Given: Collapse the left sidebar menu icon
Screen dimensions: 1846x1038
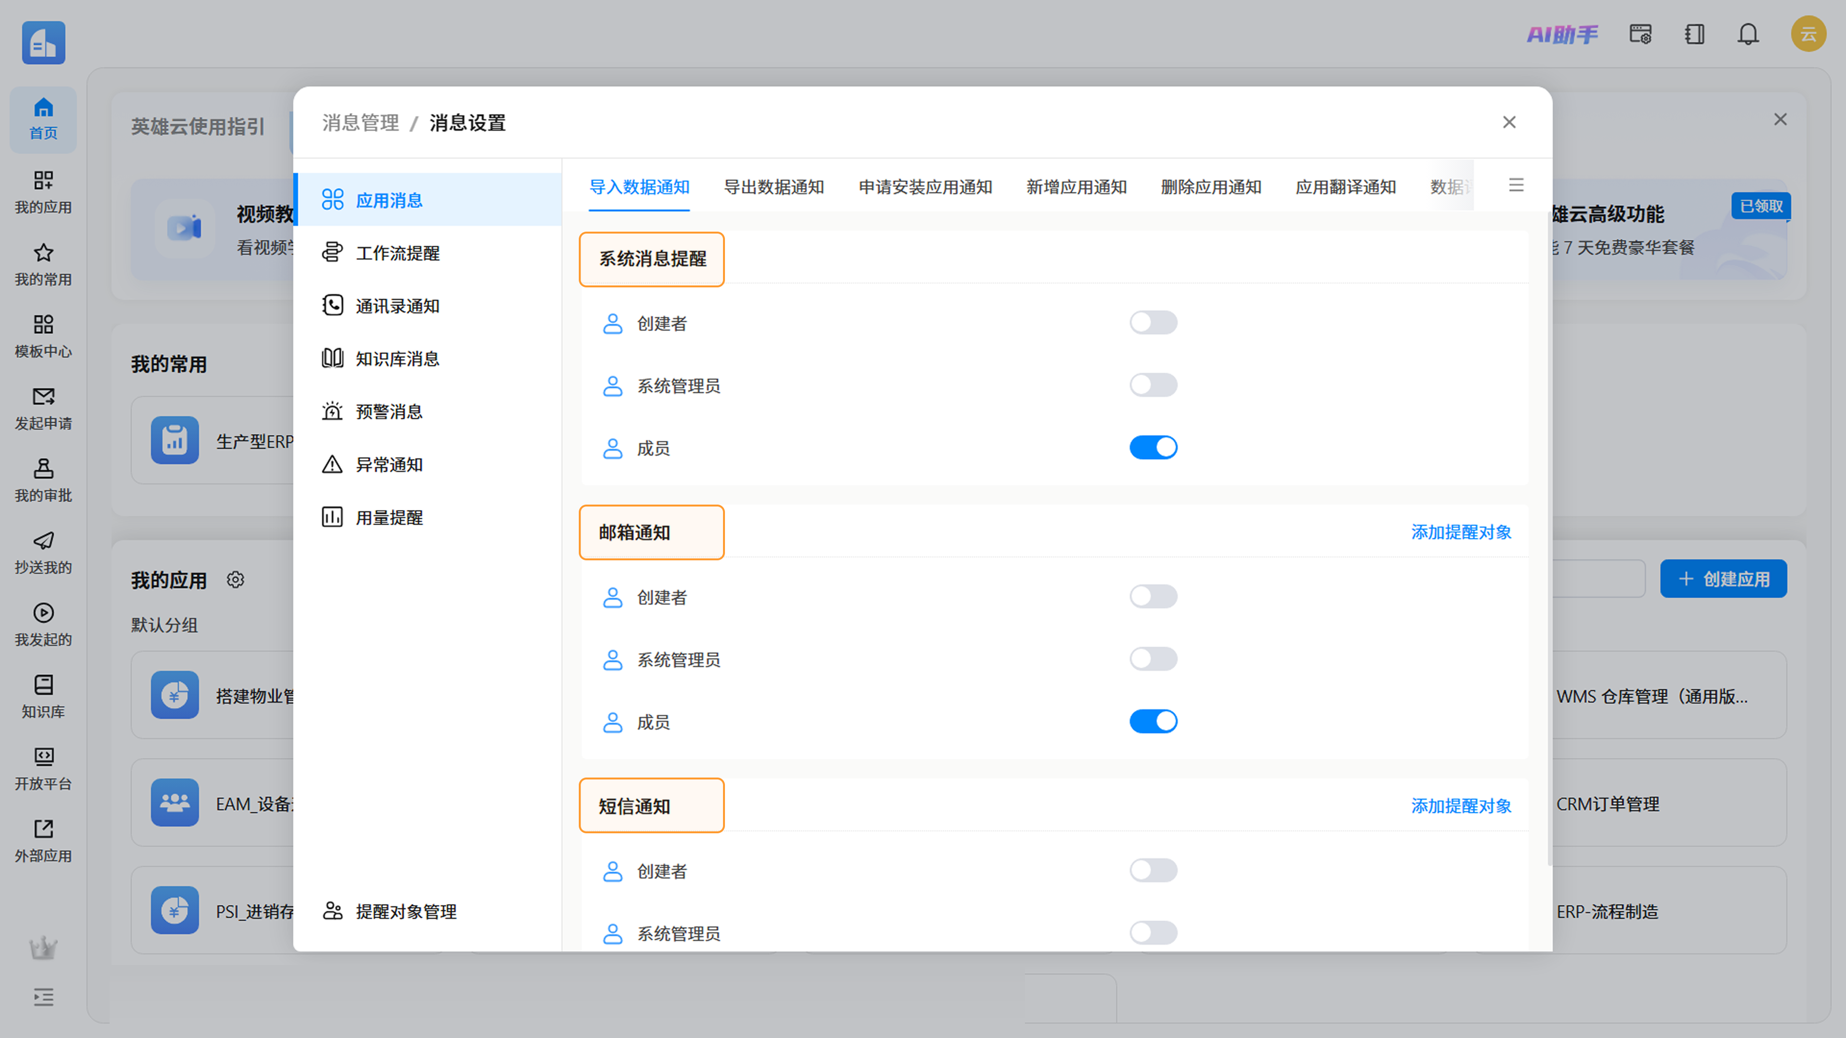Looking at the screenshot, I should coord(43,997).
